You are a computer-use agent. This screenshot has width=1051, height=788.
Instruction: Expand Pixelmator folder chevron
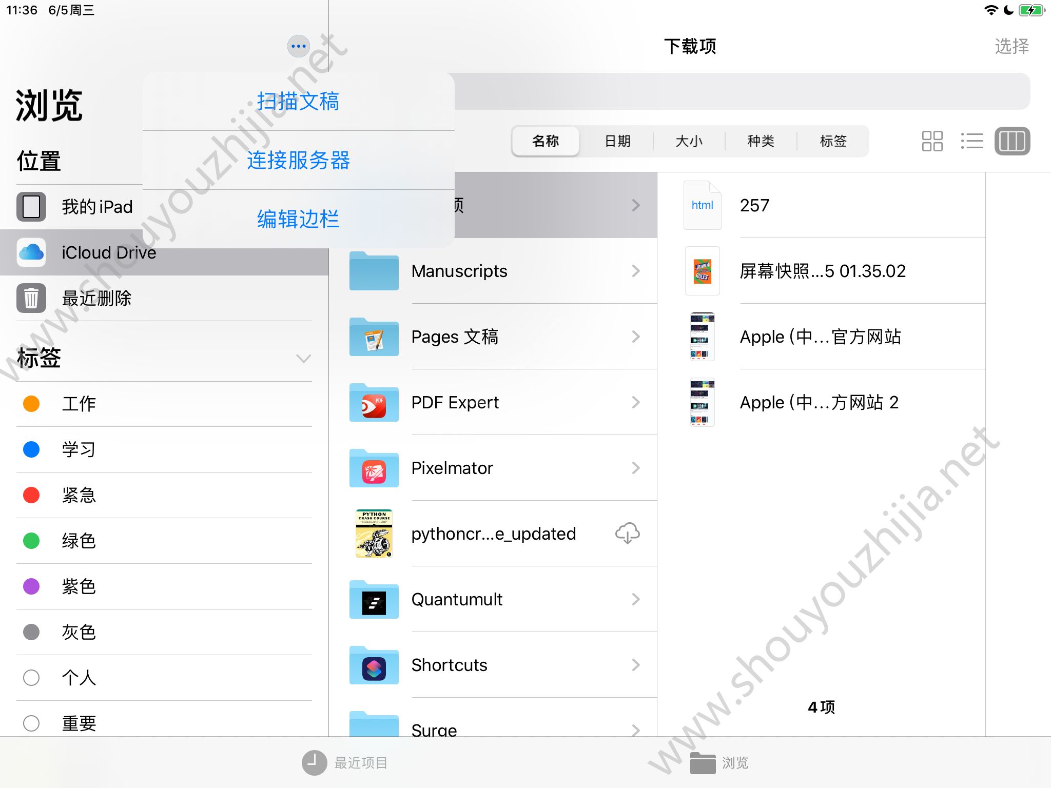(636, 468)
